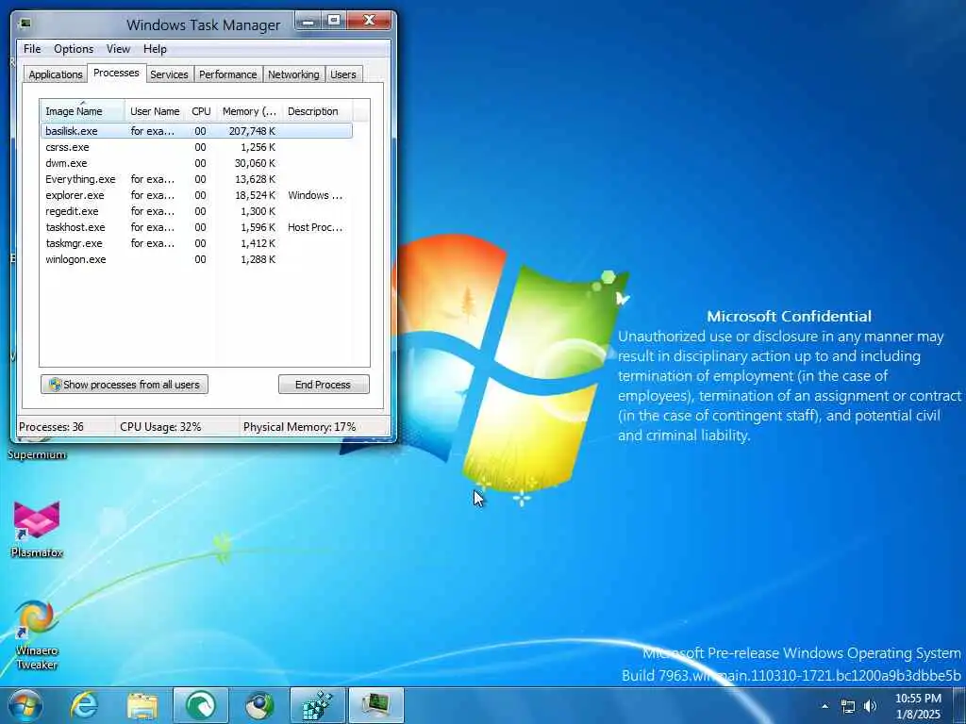This screenshot has height=724, width=966.
Task: Maximize the Task Manager window
Action: pos(333,21)
